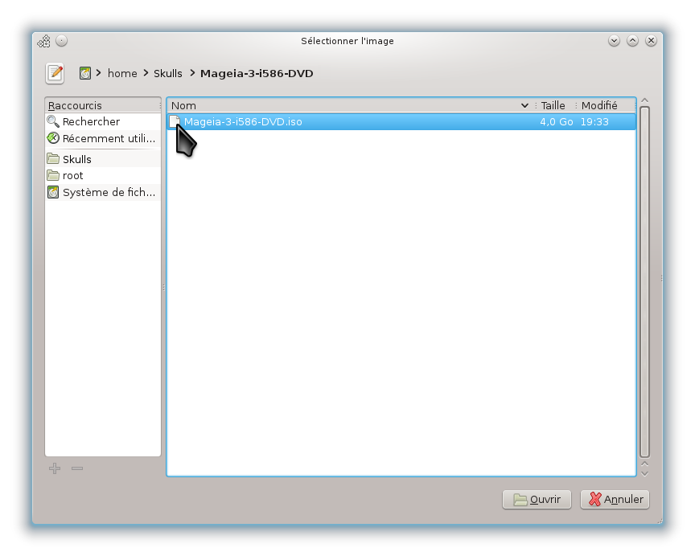This screenshot has width=695, height=556.
Task: Click the Raccourcis header of the shortcuts panel
Action: [x=103, y=105]
